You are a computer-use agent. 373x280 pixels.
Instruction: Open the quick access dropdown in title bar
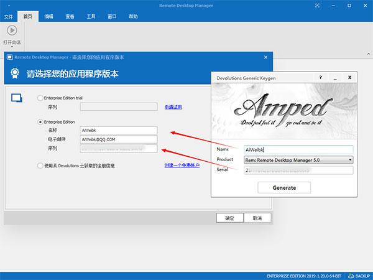point(9,6)
